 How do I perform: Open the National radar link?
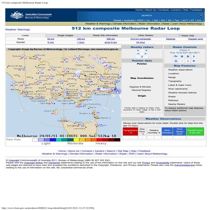click(171, 39)
